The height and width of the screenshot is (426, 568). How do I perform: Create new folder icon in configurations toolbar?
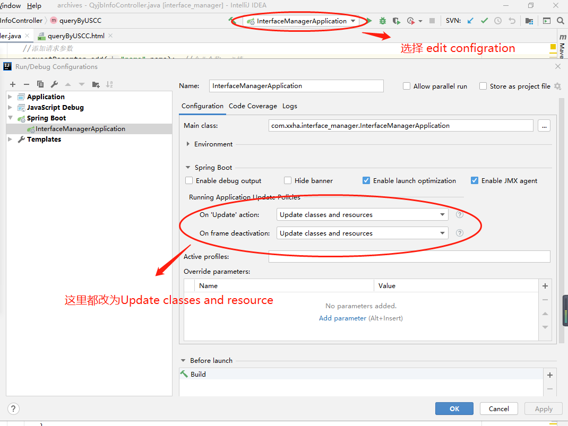pyautogui.click(x=96, y=84)
